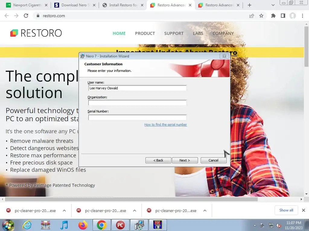Click the muted volume tray icon
The image size is (309, 231).
point(279,226)
